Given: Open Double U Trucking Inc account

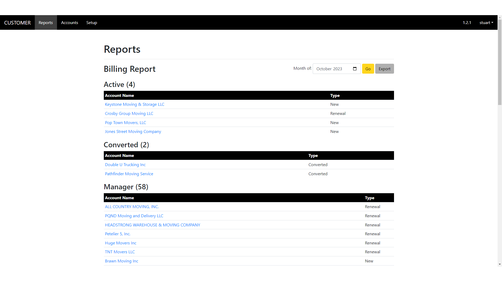Looking at the screenshot, I should click(x=125, y=164).
